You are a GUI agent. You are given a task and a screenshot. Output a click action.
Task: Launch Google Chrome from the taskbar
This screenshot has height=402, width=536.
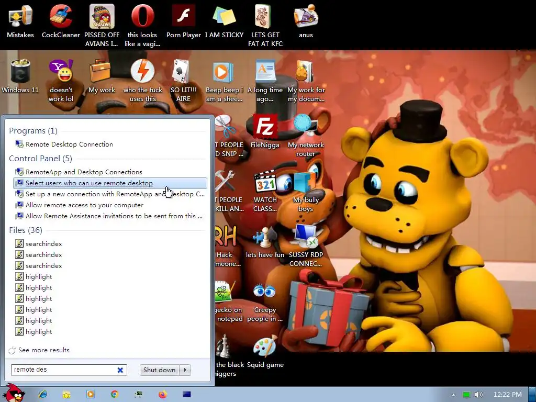(x=115, y=394)
